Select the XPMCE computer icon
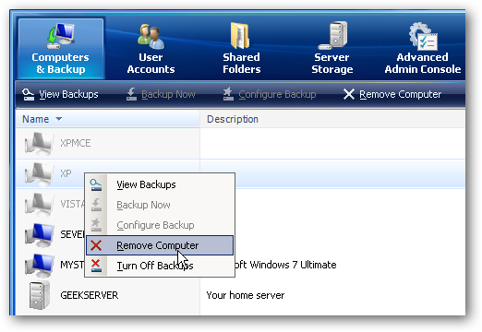This screenshot has width=482, height=332. coord(39,143)
